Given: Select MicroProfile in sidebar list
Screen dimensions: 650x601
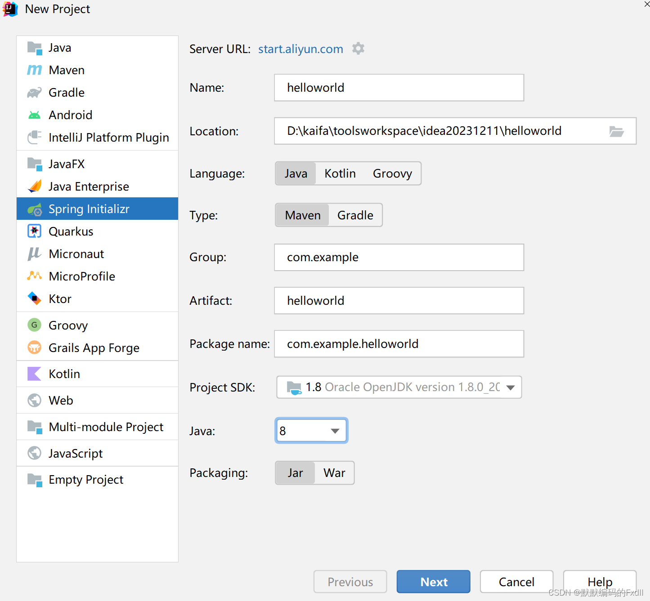Looking at the screenshot, I should (97, 276).
